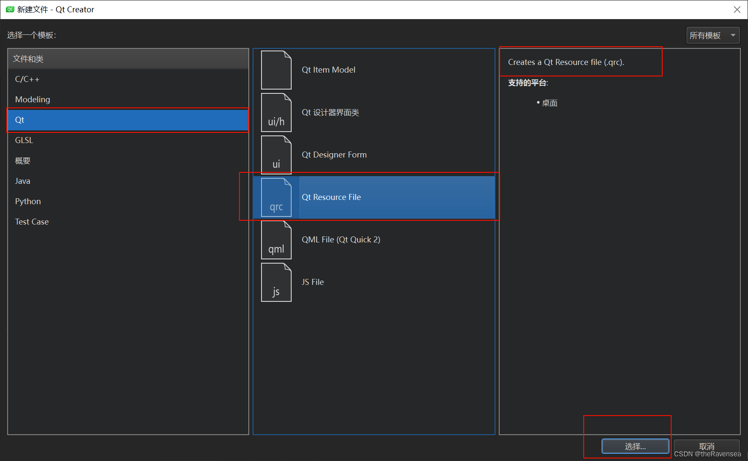748x461 pixels.
Task: Click the qrc resource file icon
Action: coord(276,197)
